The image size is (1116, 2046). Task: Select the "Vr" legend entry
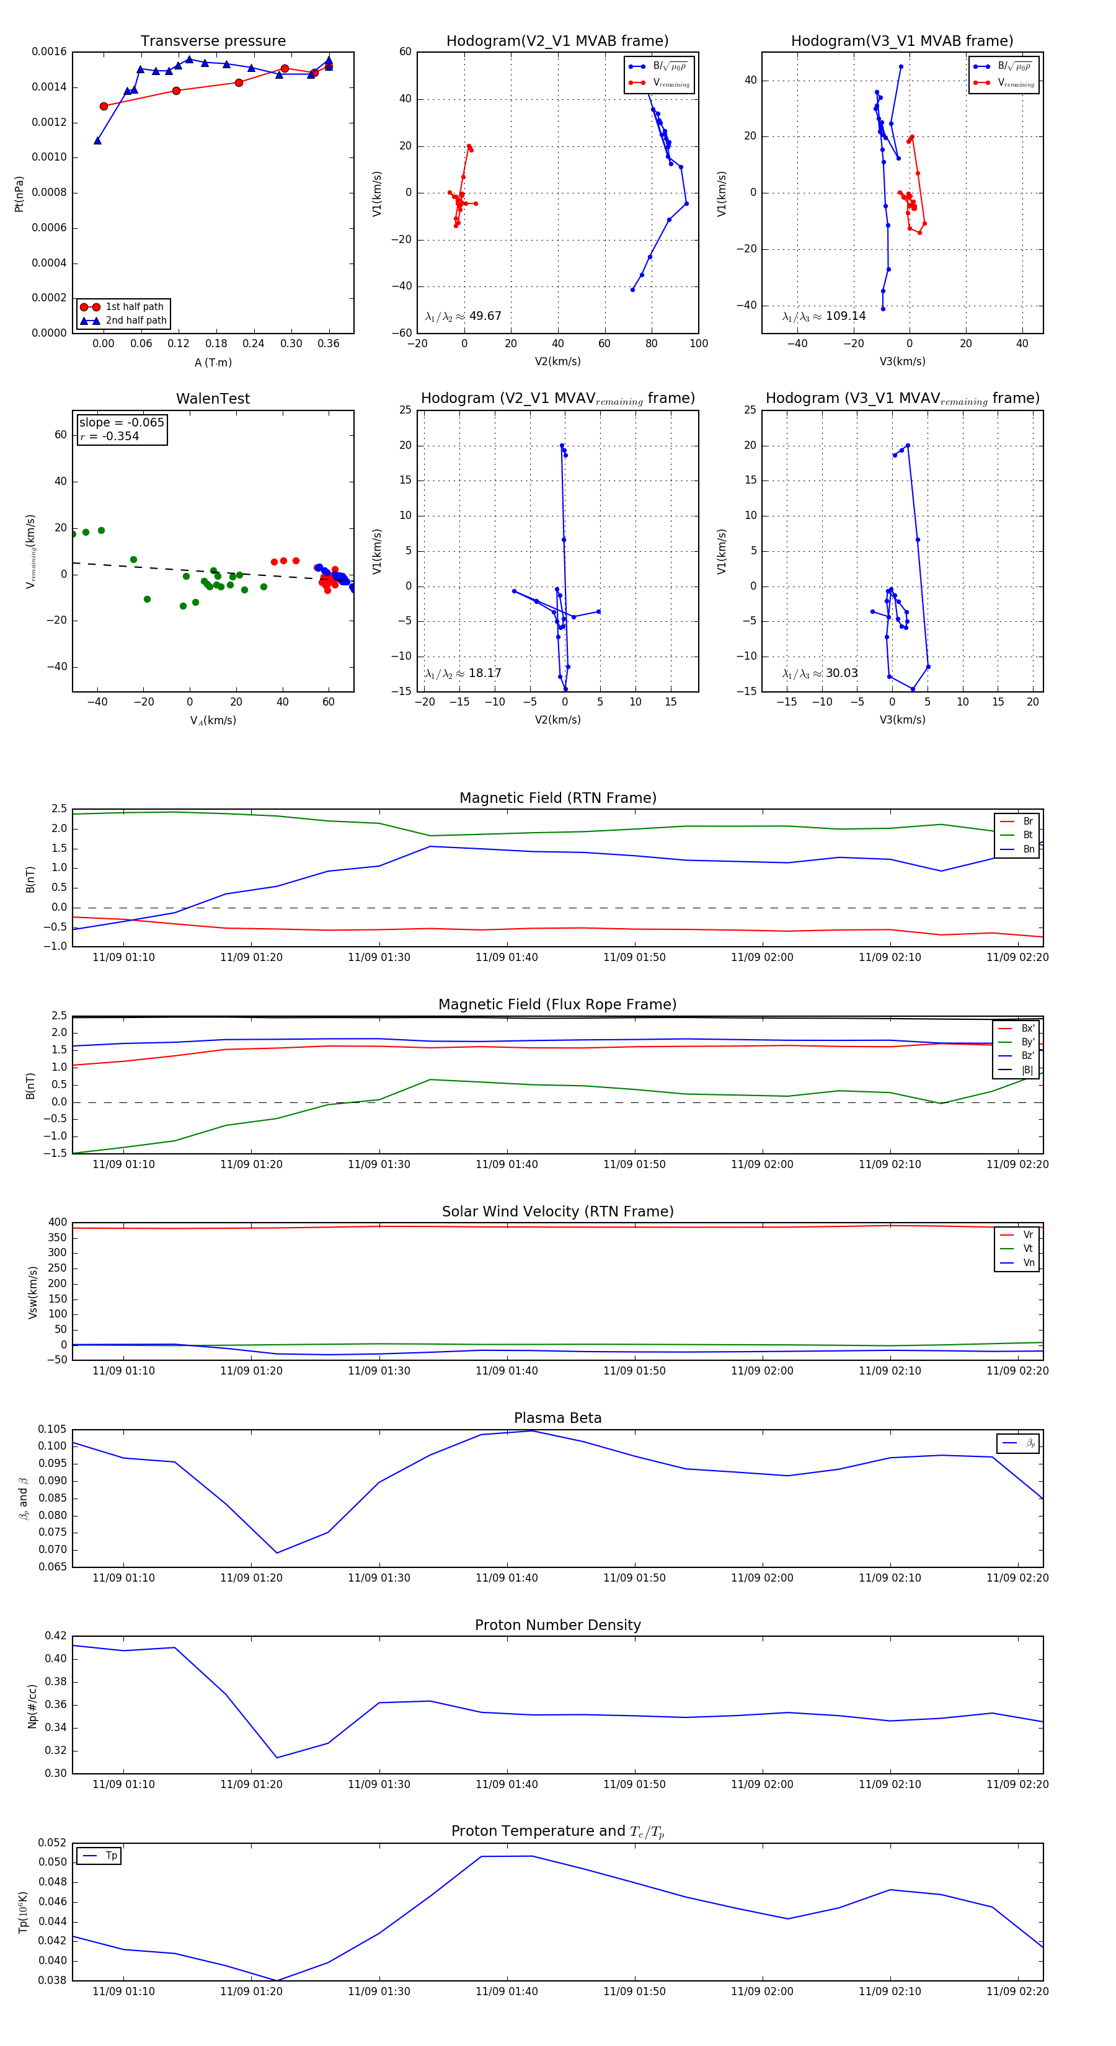(1017, 1235)
